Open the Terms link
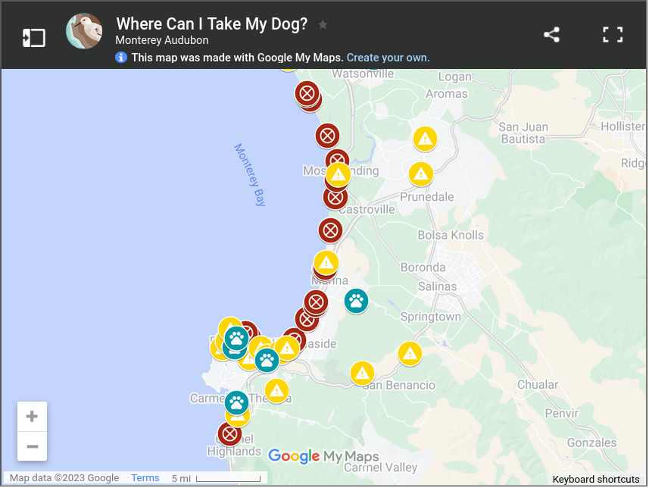 tap(145, 477)
